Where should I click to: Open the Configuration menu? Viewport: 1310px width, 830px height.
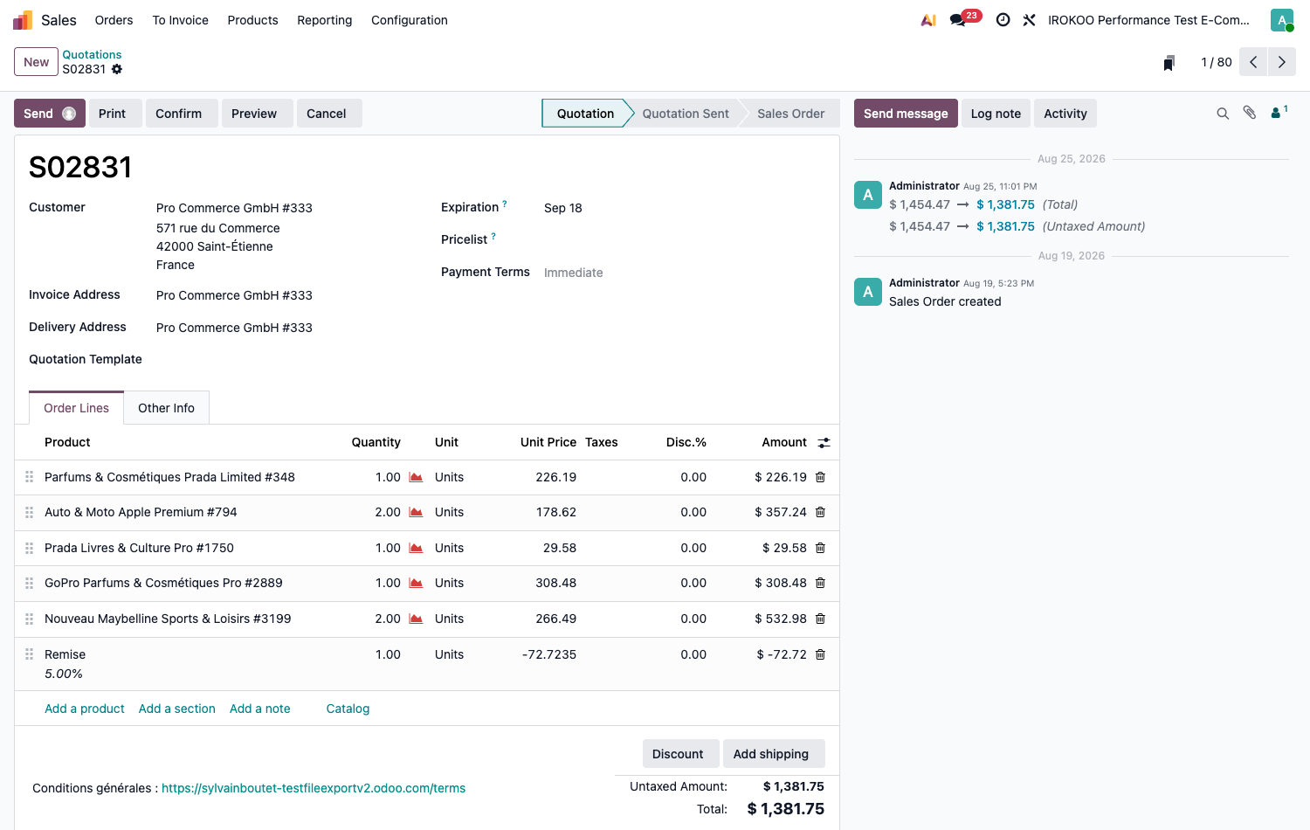(410, 20)
